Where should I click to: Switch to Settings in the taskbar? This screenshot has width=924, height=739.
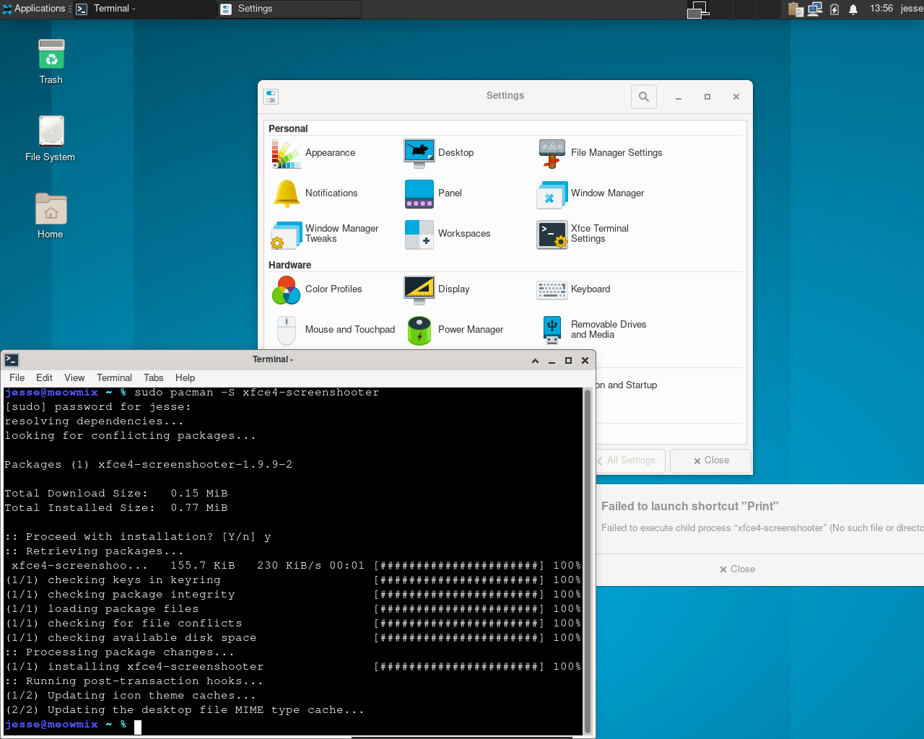point(289,9)
